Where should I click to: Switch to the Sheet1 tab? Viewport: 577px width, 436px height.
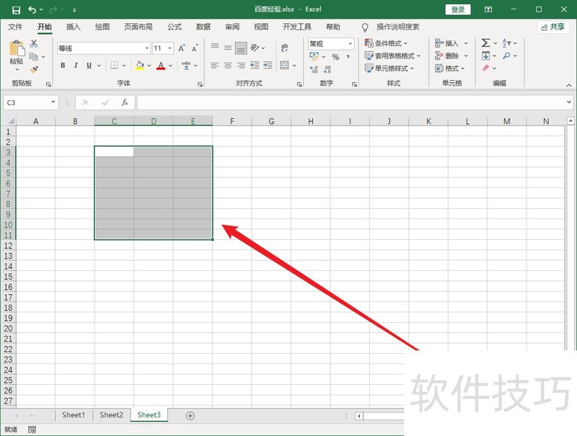click(x=74, y=415)
